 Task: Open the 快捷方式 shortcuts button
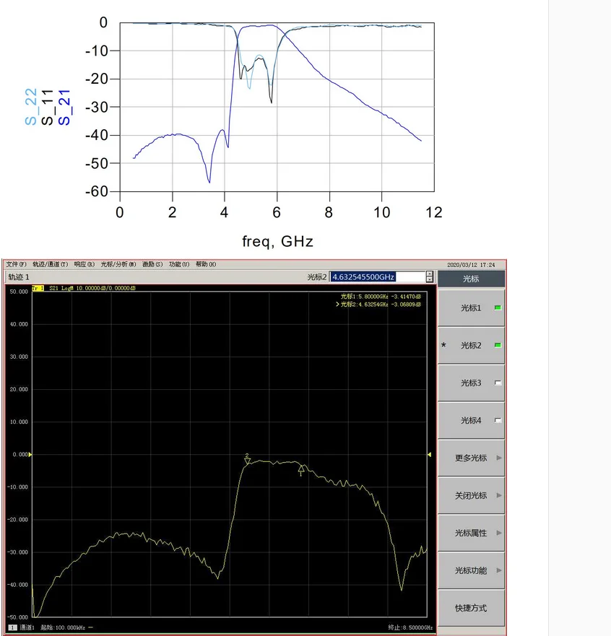tap(471, 608)
